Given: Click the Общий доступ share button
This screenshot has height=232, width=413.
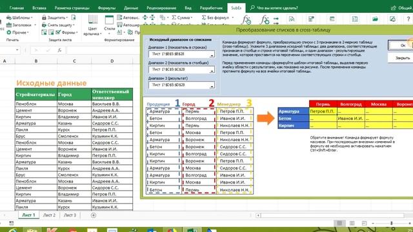Looking at the screenshot, I should (x=401, y=8).
